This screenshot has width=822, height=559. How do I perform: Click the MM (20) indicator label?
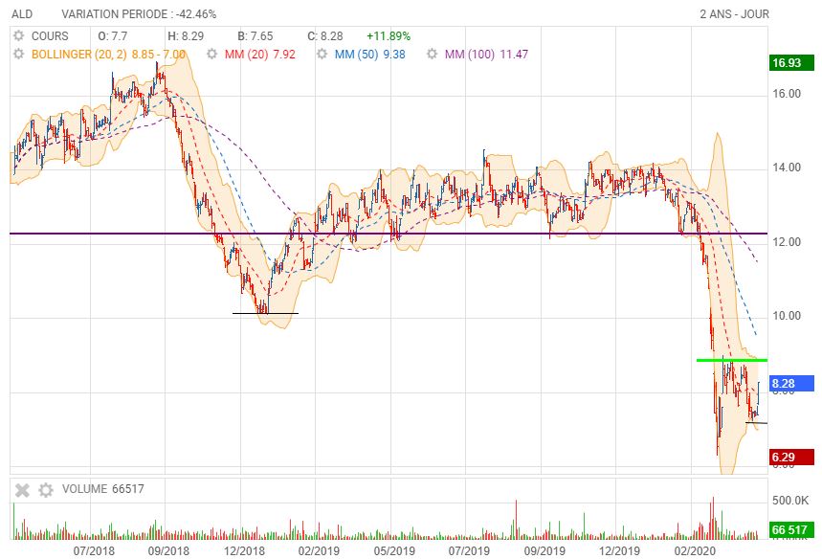click(260, 54)
